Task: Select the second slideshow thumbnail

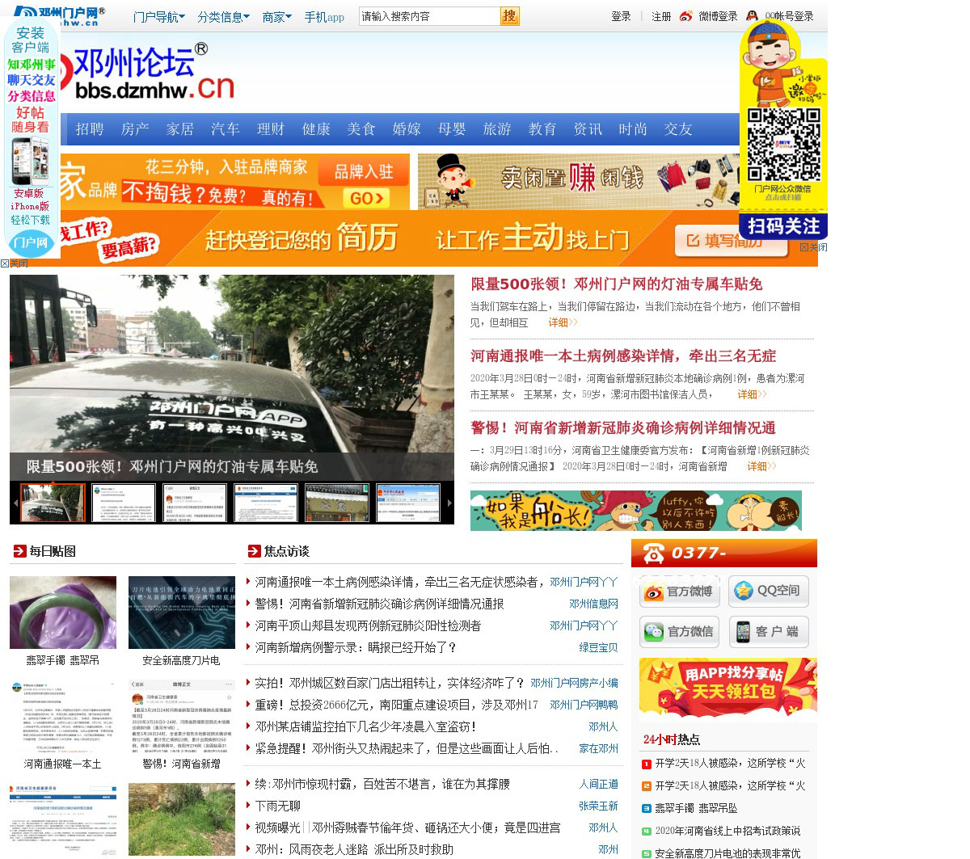Action: pyautogui.click(x=124, y=503)
